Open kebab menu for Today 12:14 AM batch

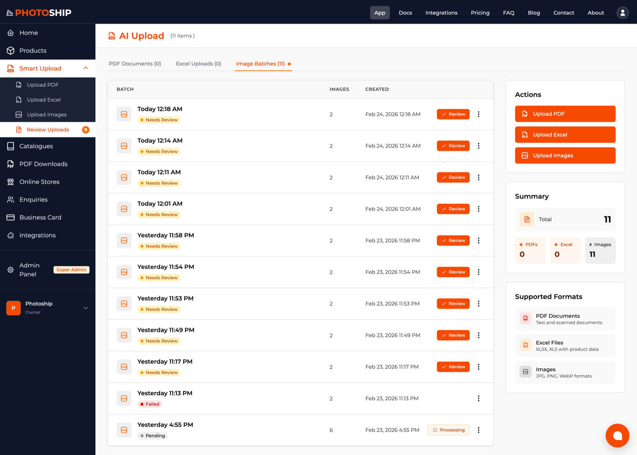[x=479, y=146]
